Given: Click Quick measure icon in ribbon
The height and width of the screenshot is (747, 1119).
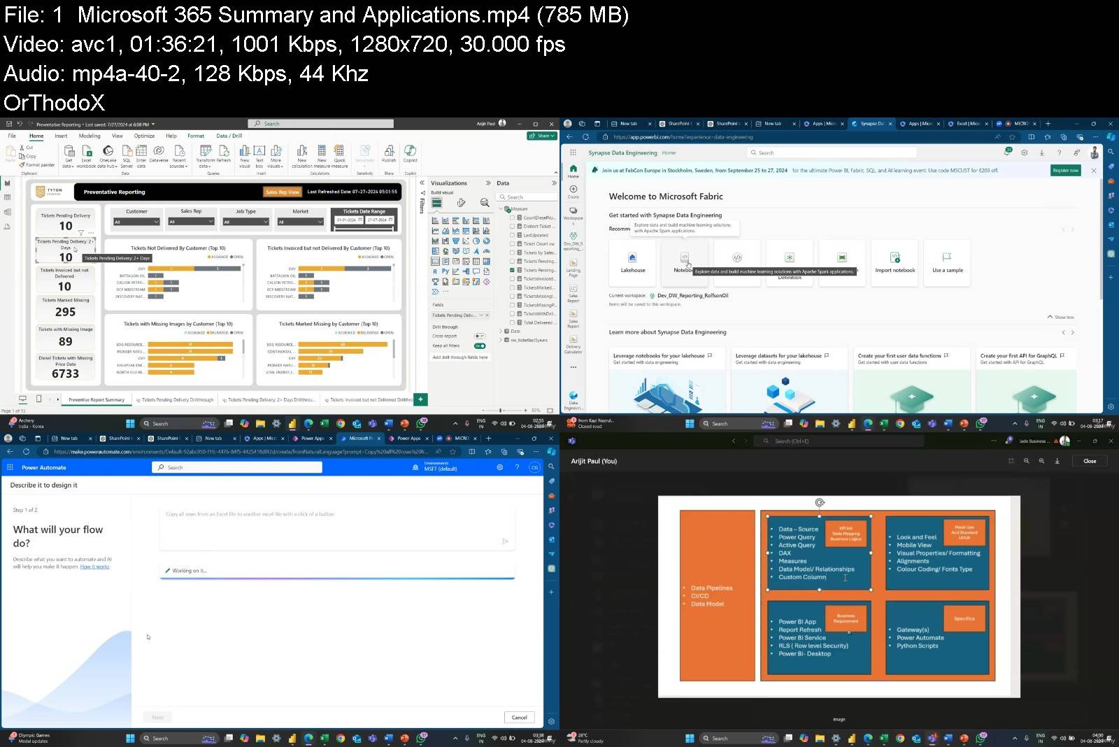Looking at the screenshot, I should pyautogui.click(x=339, y=152).
